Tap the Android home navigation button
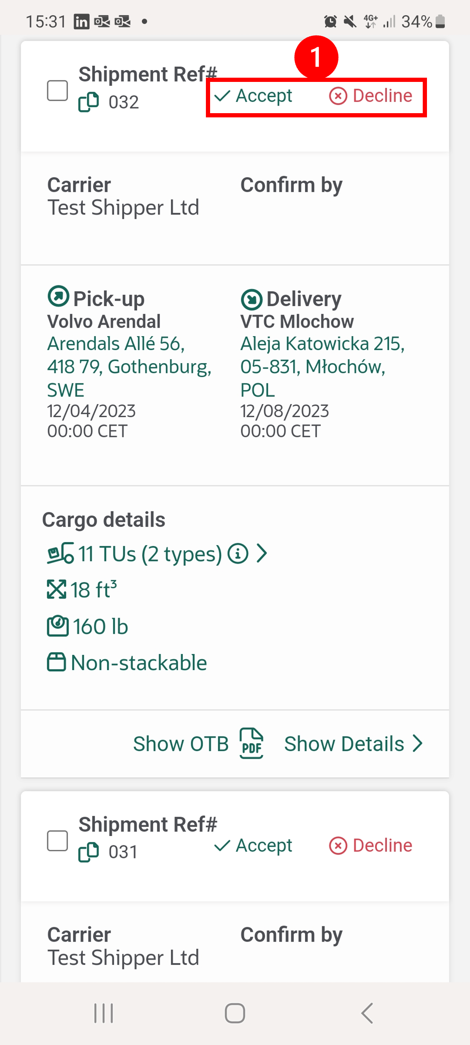The width and height of the screenshot is (470, 1045). (235, 1013)
